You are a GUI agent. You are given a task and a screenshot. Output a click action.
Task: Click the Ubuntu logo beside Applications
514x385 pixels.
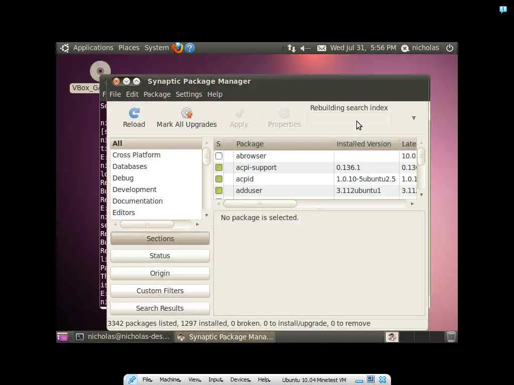click(x=65, y=48)
